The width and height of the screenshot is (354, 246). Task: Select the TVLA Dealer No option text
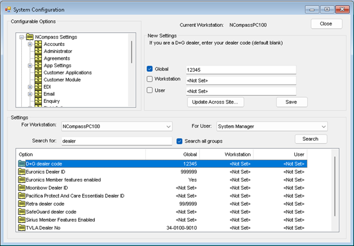[43, 228]
